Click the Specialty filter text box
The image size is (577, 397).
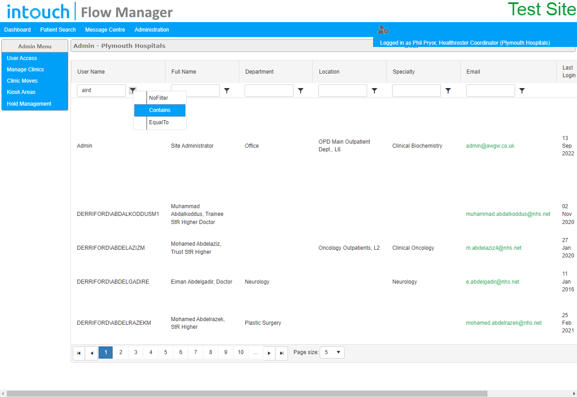(416, 91)
